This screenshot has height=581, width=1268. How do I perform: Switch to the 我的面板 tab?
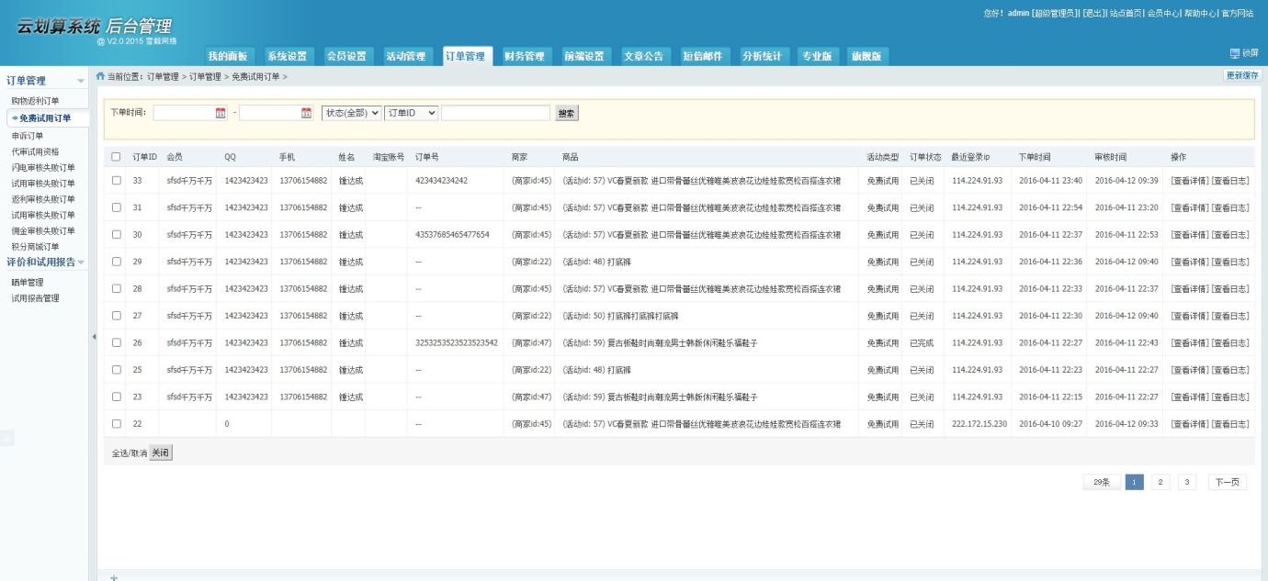pos(228,56)
